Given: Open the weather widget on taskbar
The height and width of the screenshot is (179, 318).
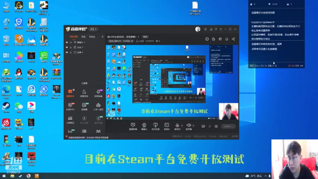Looking at the screenshot, I should [253, 176].
